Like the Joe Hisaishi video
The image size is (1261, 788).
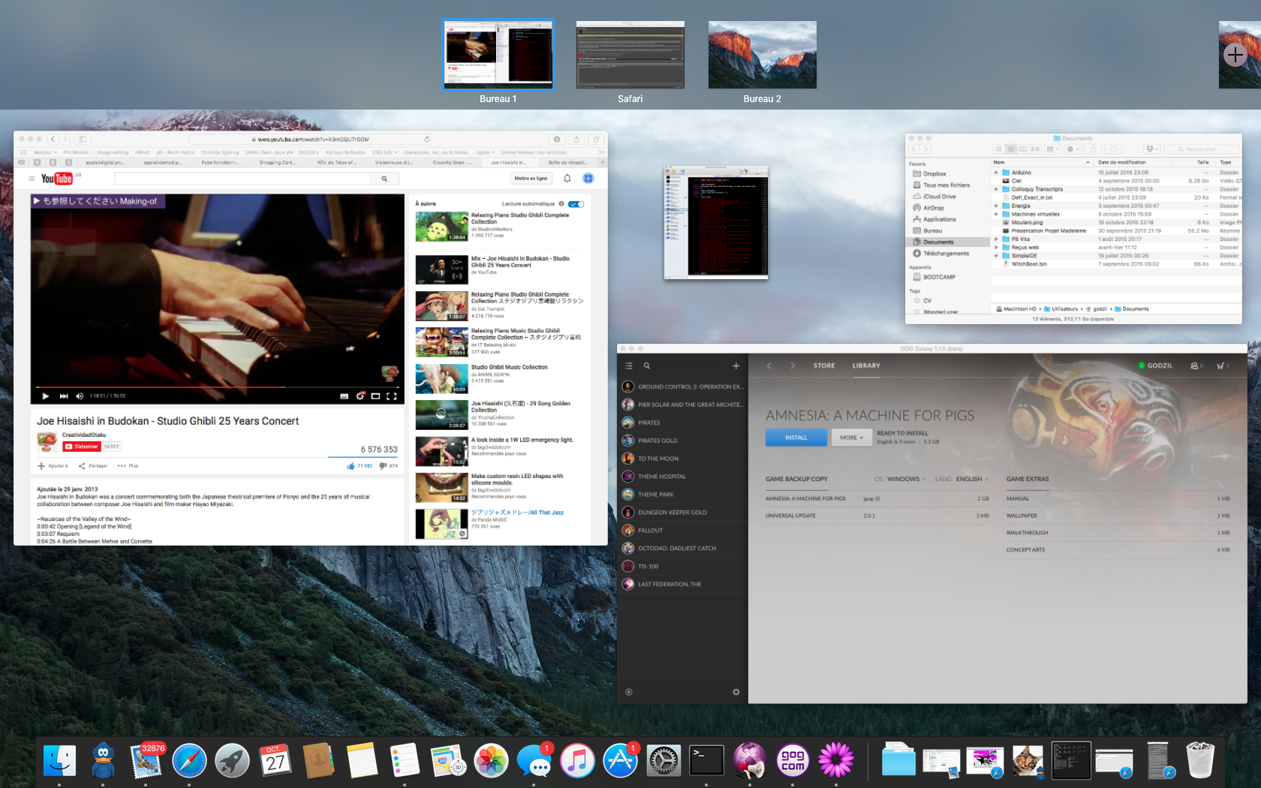(351, 466)
